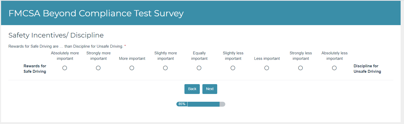This screenshot has width=404, height=124.
Task: Select the 'Absolutely more important' radio button
Action: 65,68
